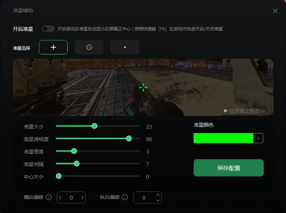Toggle the 开启准星 switch on
Screen dimensions: 286x213
pyautogui.click(x=48, y=28)
